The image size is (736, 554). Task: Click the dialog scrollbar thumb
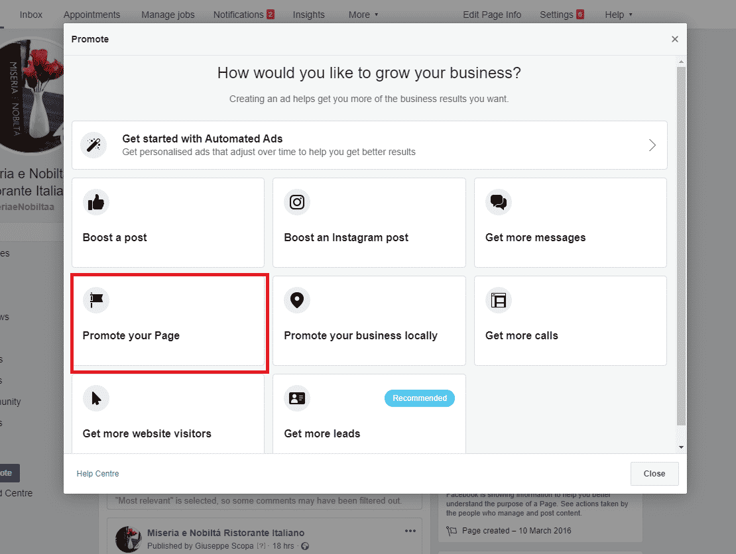click(681, 247)
